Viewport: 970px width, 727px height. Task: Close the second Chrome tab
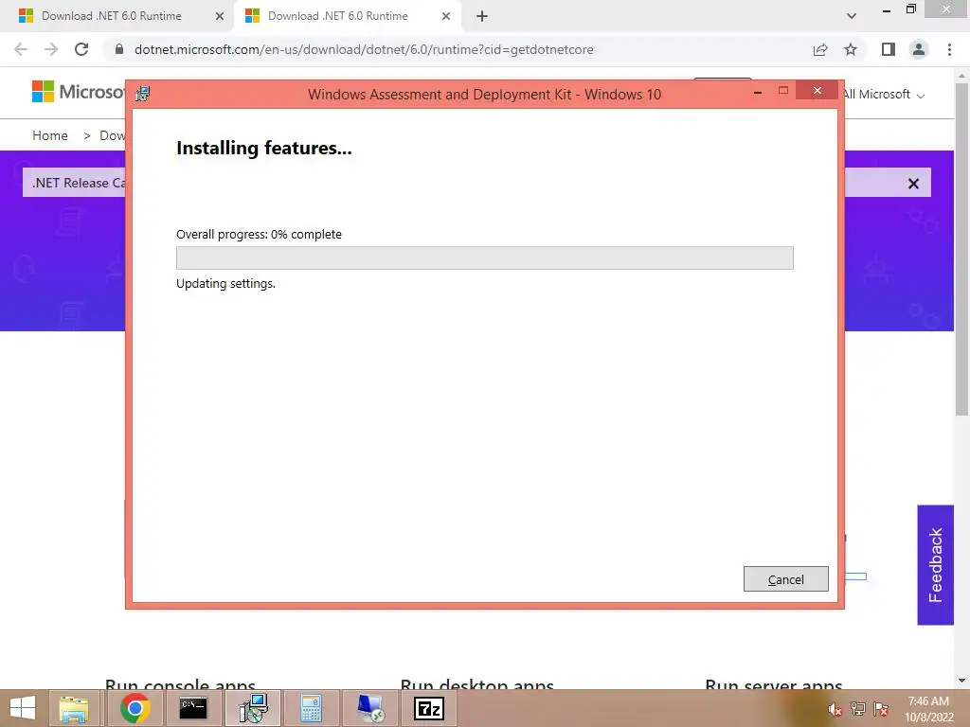(x=446, y=16)
